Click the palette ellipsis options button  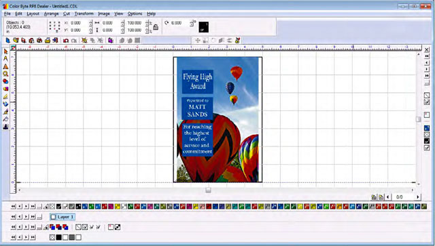click(x=39, y=207)
